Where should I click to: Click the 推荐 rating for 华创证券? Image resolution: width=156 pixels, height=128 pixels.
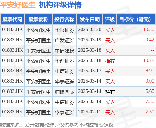[110, 61]
